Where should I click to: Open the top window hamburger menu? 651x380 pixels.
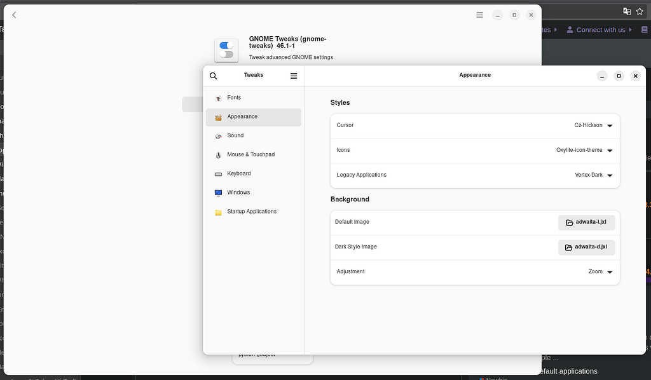point(479,15)
